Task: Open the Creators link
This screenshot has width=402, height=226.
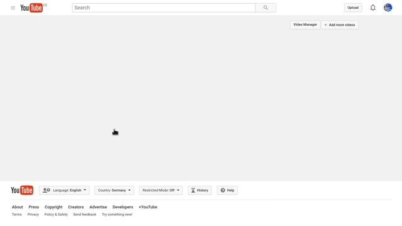Action: pyautogui.click(x=76, y=207)
